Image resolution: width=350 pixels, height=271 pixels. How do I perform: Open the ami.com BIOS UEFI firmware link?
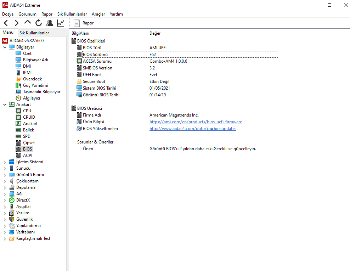tap(196, 122)
